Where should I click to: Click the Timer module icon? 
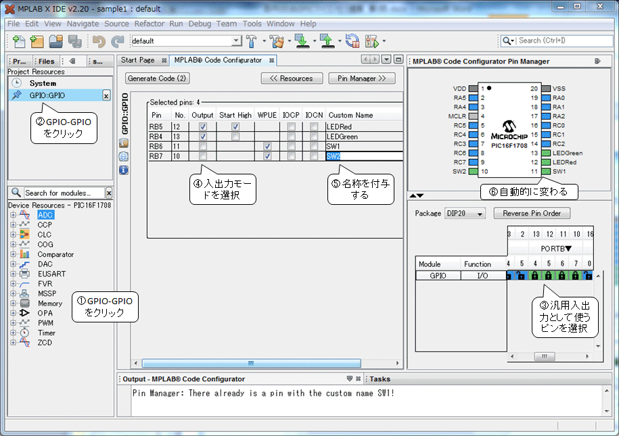(x=24, y=333)
